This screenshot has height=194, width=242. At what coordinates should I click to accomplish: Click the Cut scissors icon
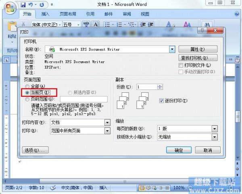tap(23, 24)
